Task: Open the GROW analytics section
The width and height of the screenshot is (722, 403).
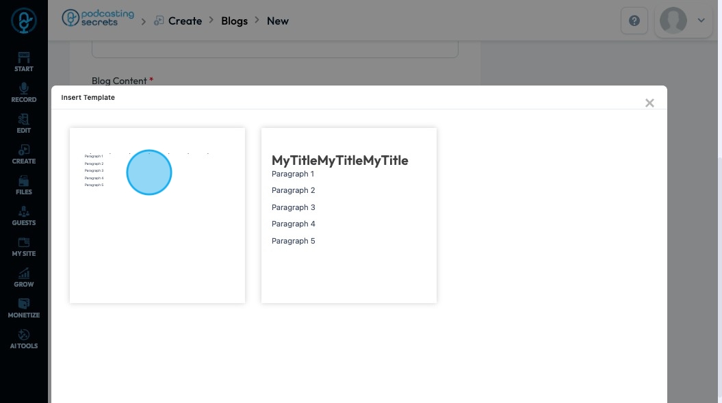Action: (24, 276)
